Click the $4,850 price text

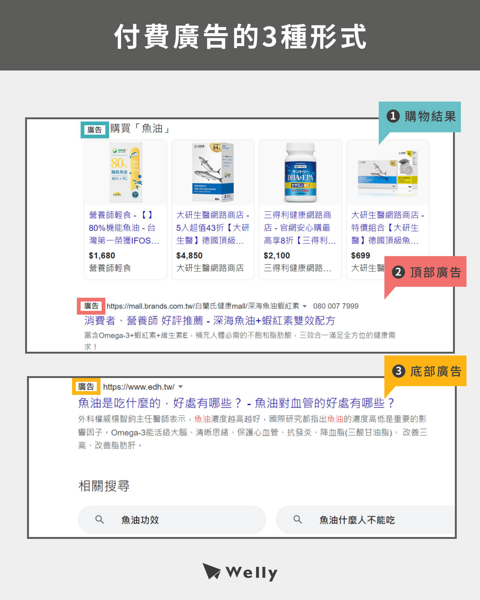[189, 256]
